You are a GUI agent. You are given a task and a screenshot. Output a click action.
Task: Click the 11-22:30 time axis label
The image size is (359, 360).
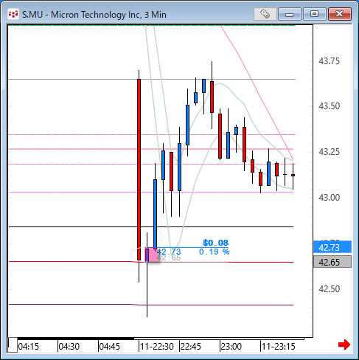tap(157, 347)
